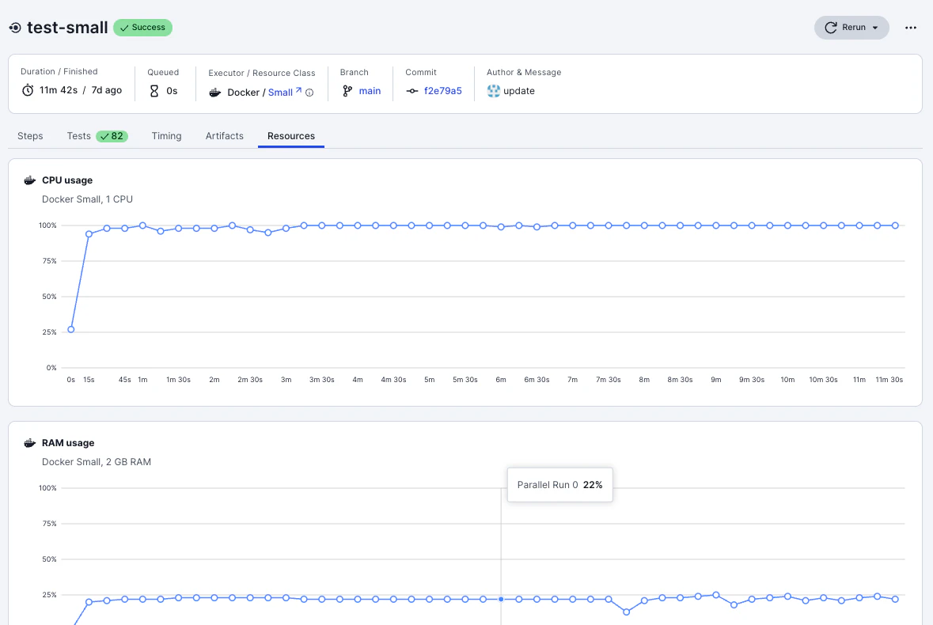Switch to the Tests tab
Image resolution: width=933 pixels, height=625 pixels.
tap(78, 135)
